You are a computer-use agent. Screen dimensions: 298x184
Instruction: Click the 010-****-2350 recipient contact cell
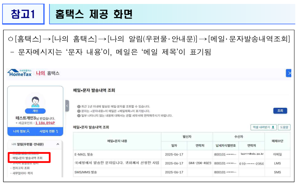(252, 163)
